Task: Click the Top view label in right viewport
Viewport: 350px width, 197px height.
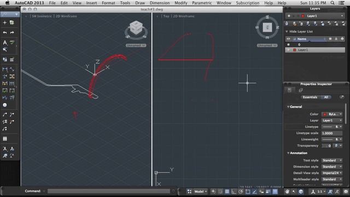Action: 166,16
